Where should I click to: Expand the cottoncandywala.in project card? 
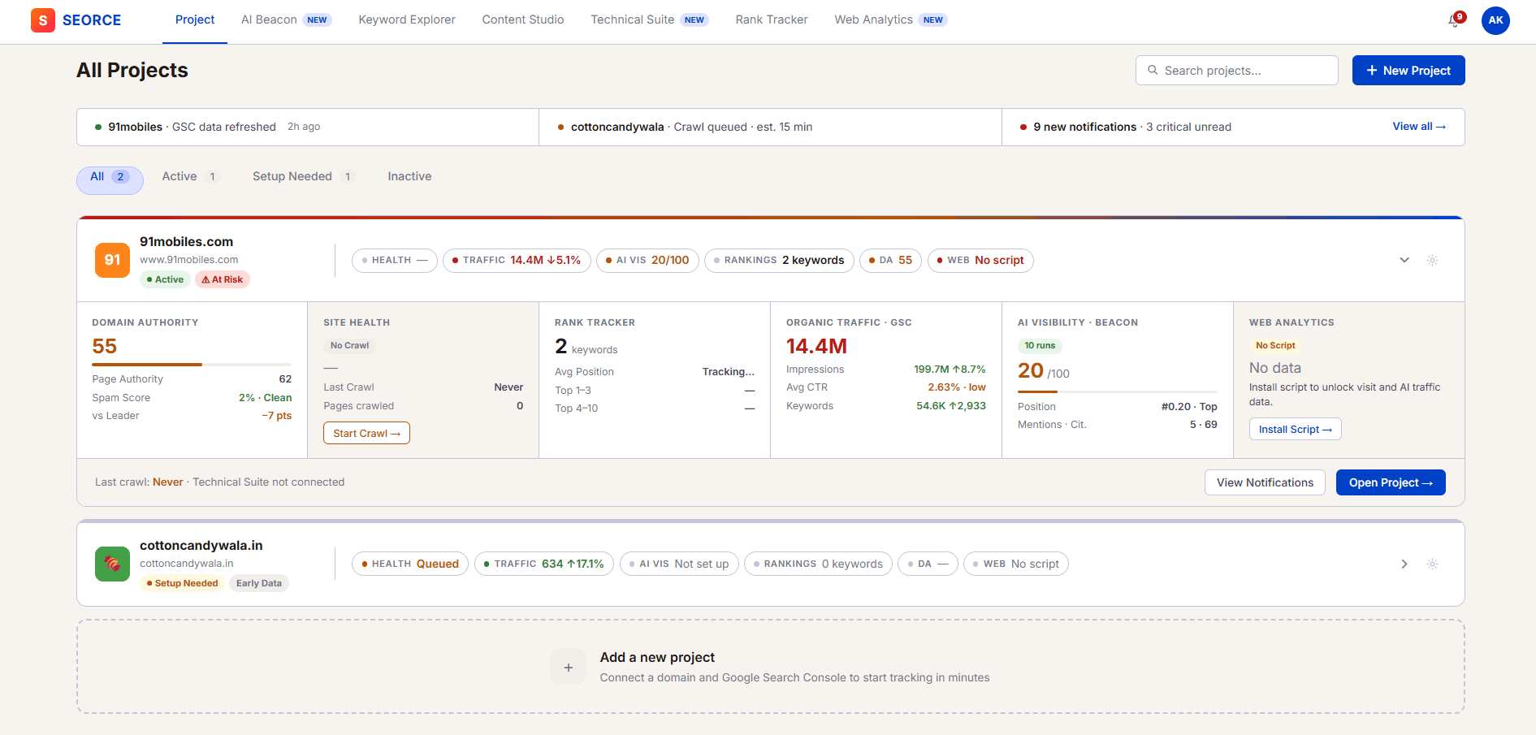1404,564
